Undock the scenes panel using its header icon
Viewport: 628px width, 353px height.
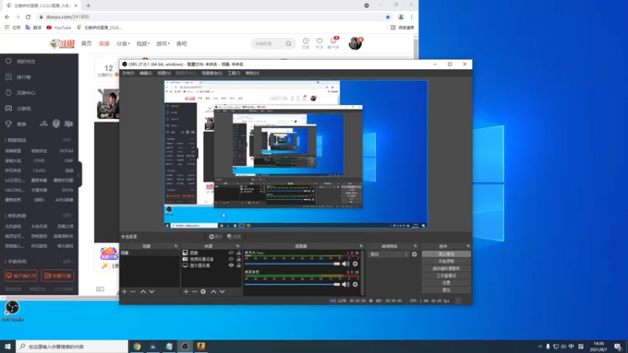coord(176,246)
